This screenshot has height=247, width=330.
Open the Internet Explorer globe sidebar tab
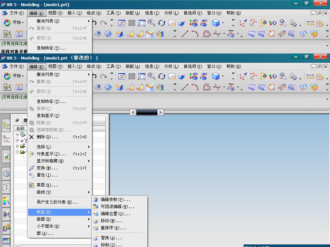point(6,157)
